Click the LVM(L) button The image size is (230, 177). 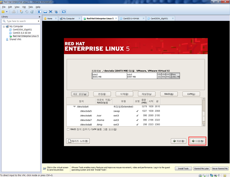click(191, 94)
